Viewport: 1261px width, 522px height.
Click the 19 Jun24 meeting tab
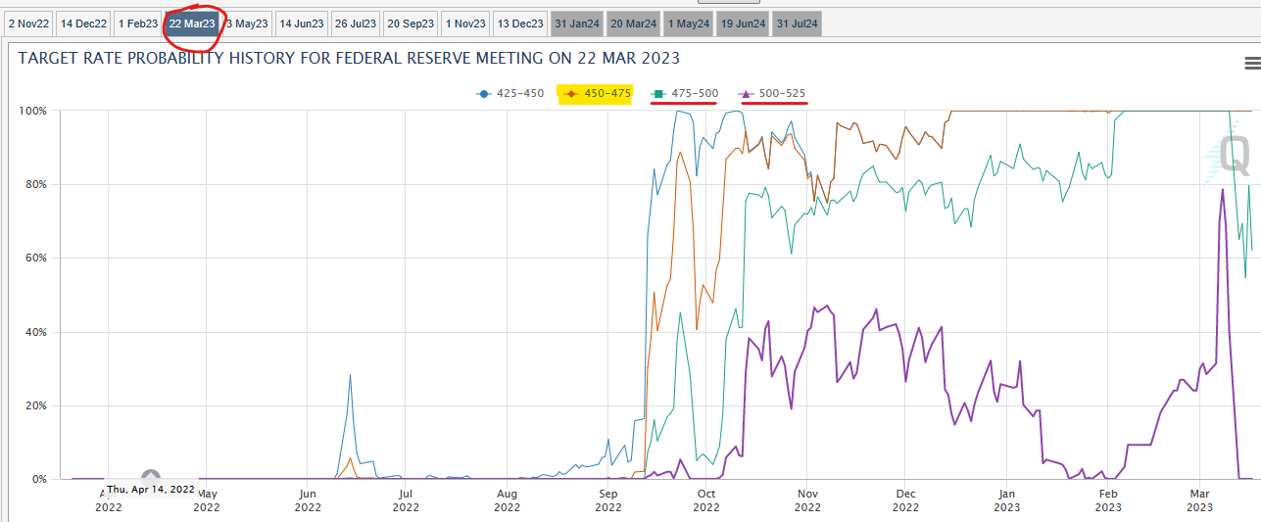click(743, 24)
